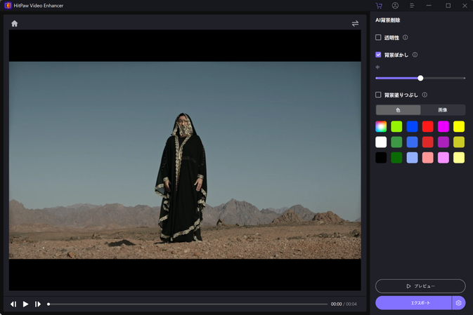Click the エクスポート button
The image size is (473, 315).
pyautogui.click(x=413, y=303)
